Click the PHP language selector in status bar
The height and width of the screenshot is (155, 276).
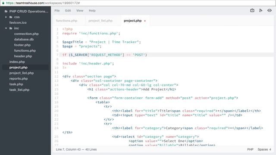250,149
